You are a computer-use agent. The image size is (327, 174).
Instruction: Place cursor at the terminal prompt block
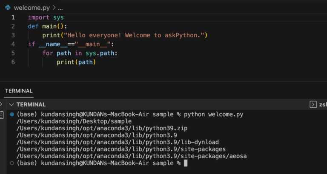pyautogui.click(x=186, y=163)
